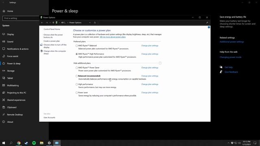Open Projecting to this PC settings
The image size is (260, 146).
pos(17,93)
